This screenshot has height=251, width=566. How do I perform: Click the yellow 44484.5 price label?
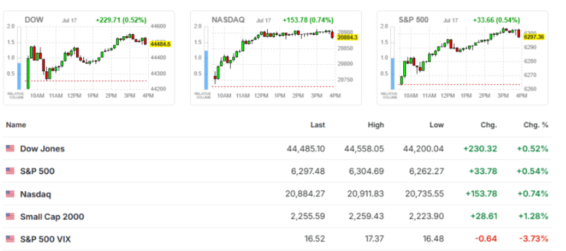point(160,44)
